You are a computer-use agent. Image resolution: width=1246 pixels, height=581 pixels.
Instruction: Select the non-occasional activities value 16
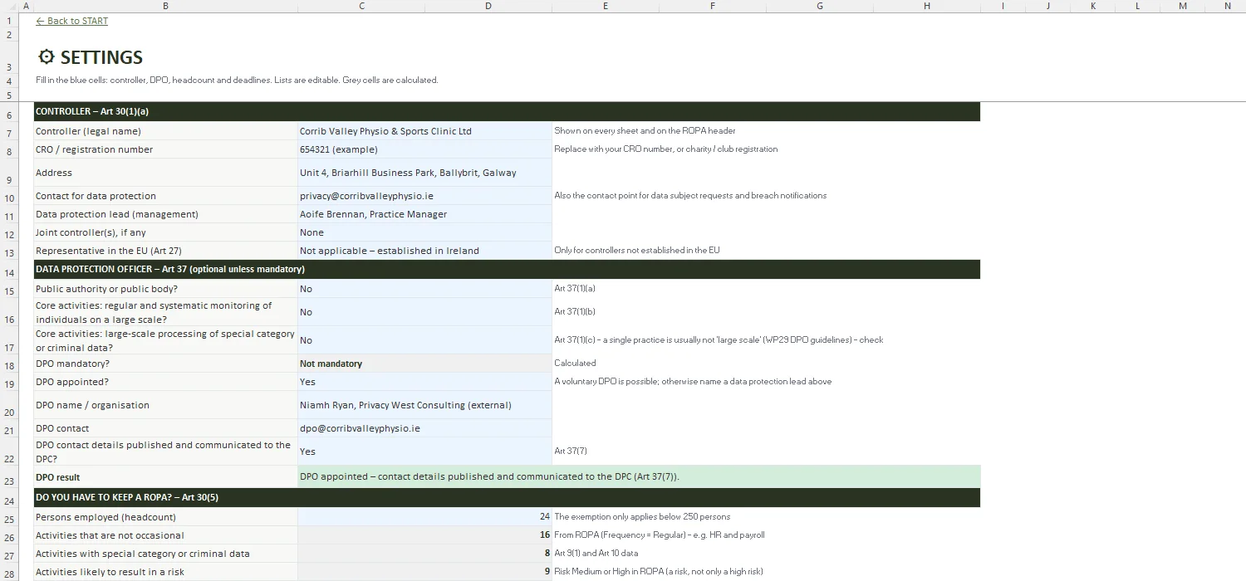pyautogui.click(x=424, y=535)
